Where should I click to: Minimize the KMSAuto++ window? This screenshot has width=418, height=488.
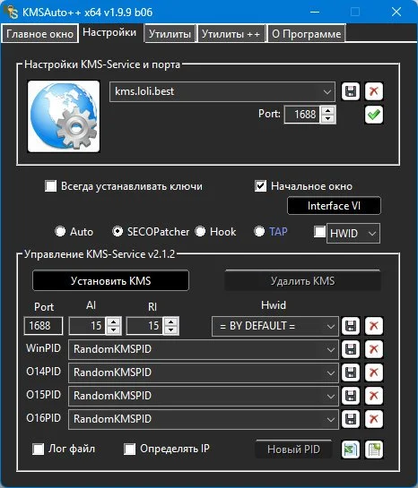click(x=315, y=12)
